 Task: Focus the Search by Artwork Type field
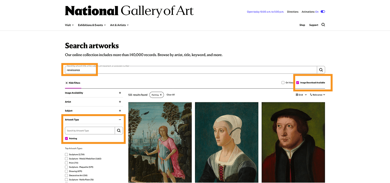(x=90, y=130)
